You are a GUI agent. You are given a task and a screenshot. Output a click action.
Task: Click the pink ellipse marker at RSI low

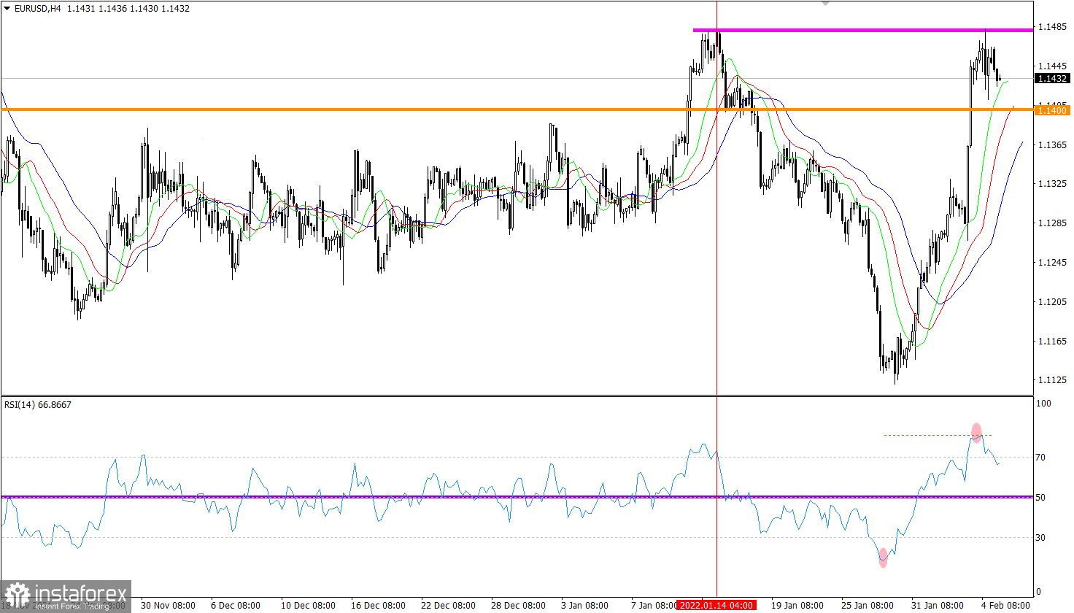pos(884,558)
